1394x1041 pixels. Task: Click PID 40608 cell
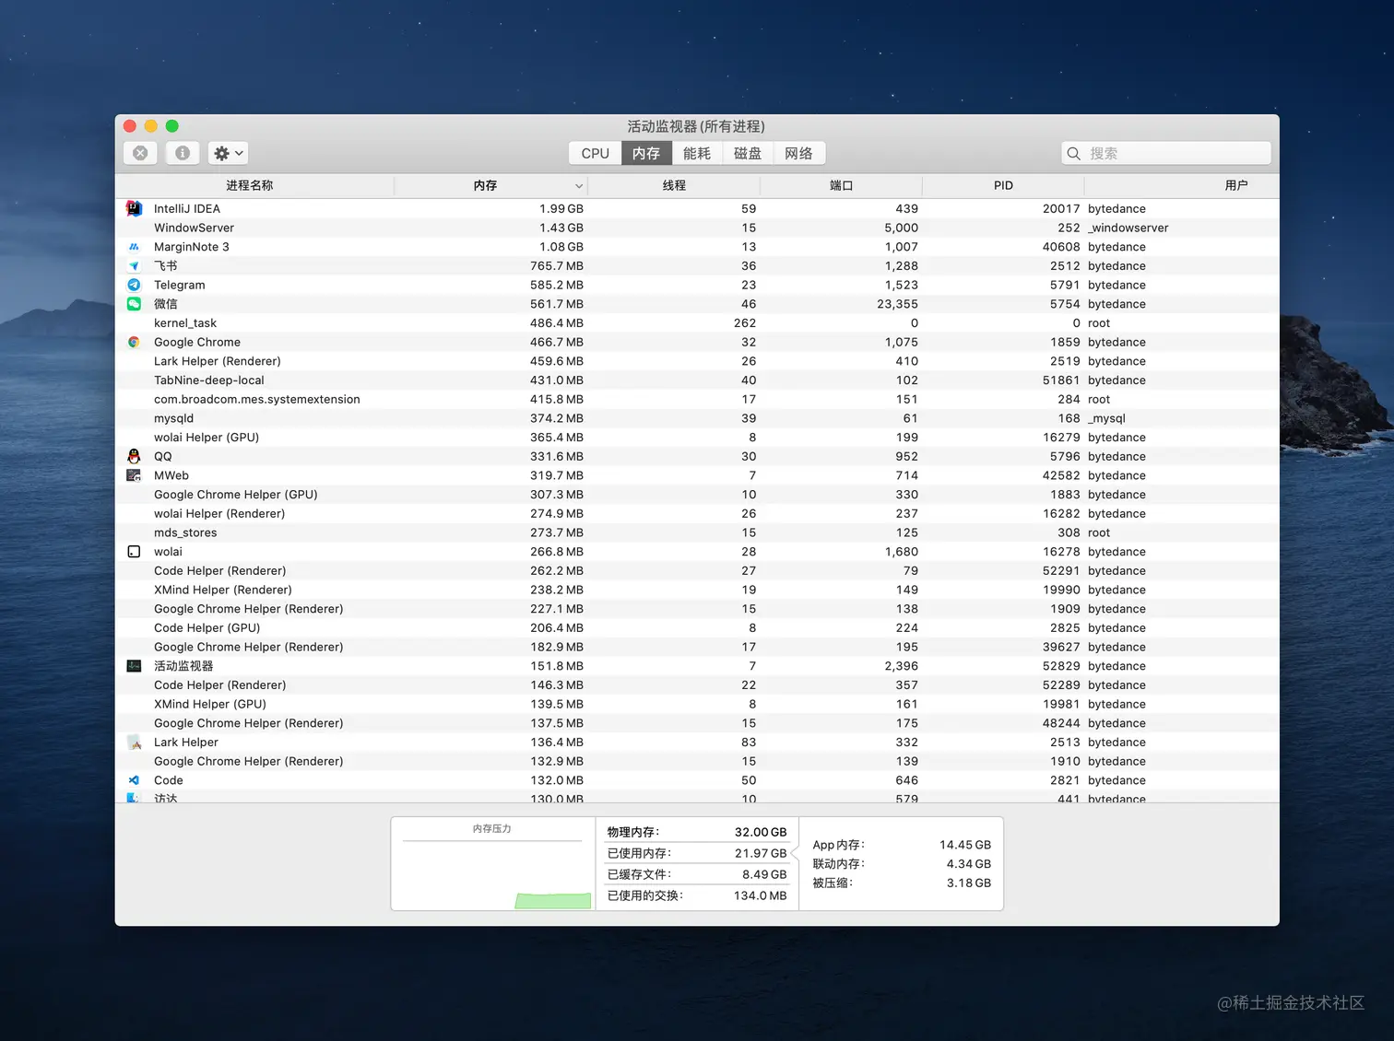coord(1061,247)
